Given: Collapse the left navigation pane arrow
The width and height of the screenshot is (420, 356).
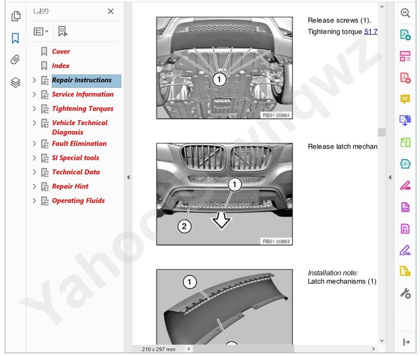Looking at the screenshot, I should (x=128, y=177).
